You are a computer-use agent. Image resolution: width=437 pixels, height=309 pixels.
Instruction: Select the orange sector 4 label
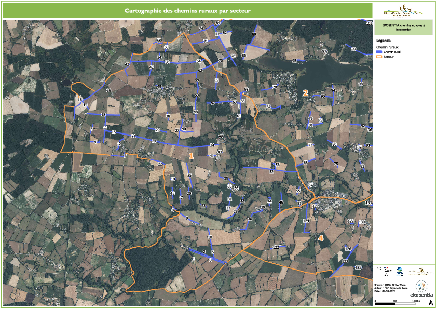click(321, 238)
